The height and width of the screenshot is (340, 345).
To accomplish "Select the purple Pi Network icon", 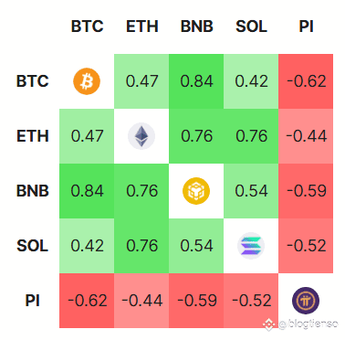I will 306,301.
